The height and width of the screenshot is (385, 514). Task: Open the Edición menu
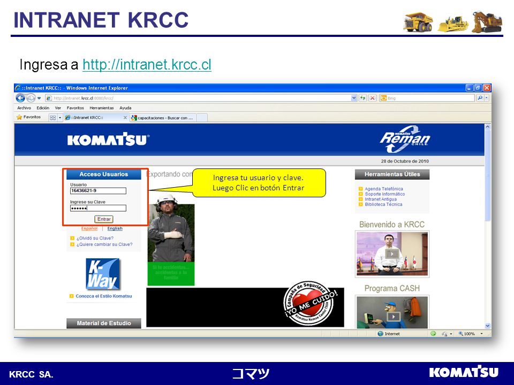(43, 107)
